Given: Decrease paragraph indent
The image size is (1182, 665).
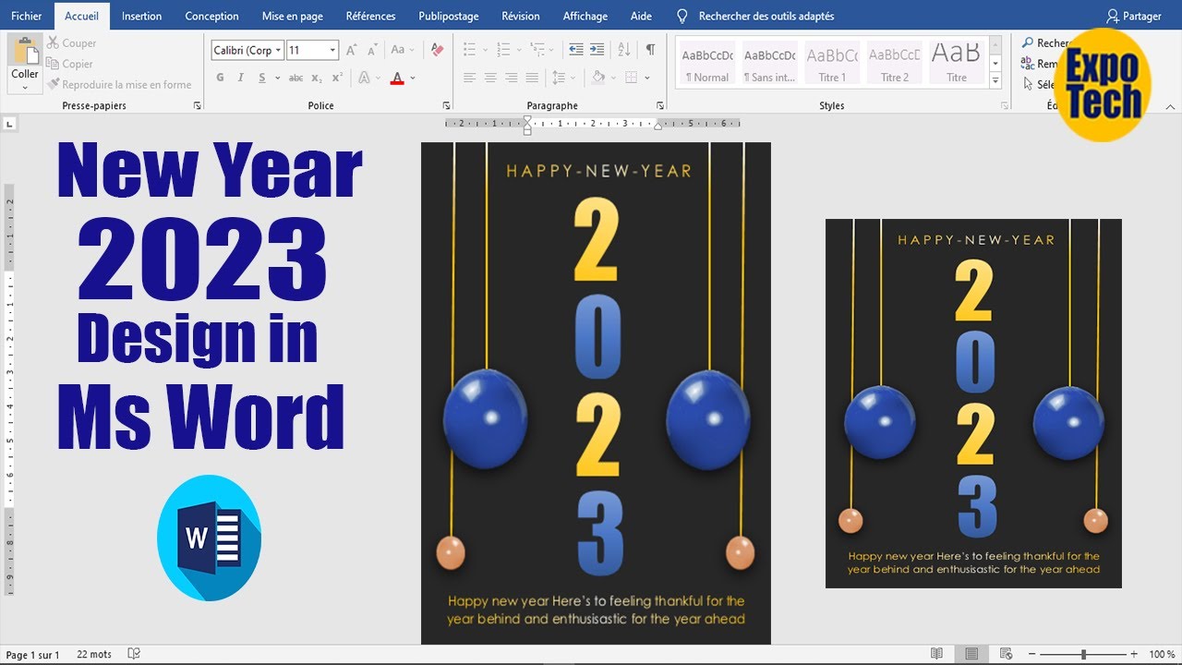Looking at the screenshot, I should click(x=576, y=50).
